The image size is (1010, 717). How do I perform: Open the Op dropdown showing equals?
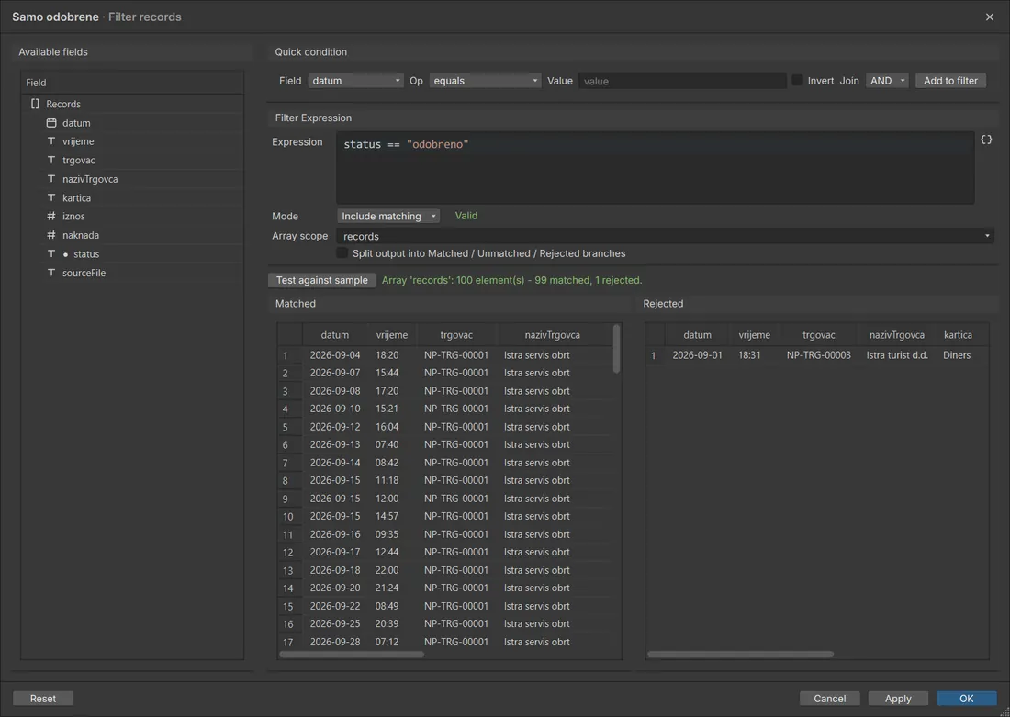[485, 81]
